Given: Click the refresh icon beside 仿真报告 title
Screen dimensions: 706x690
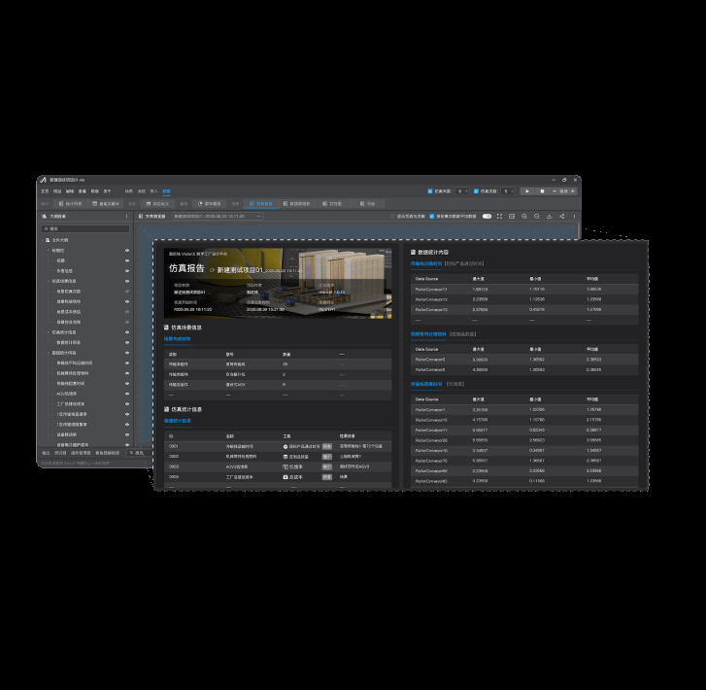Looking at the screenshot, I should 212,270.
